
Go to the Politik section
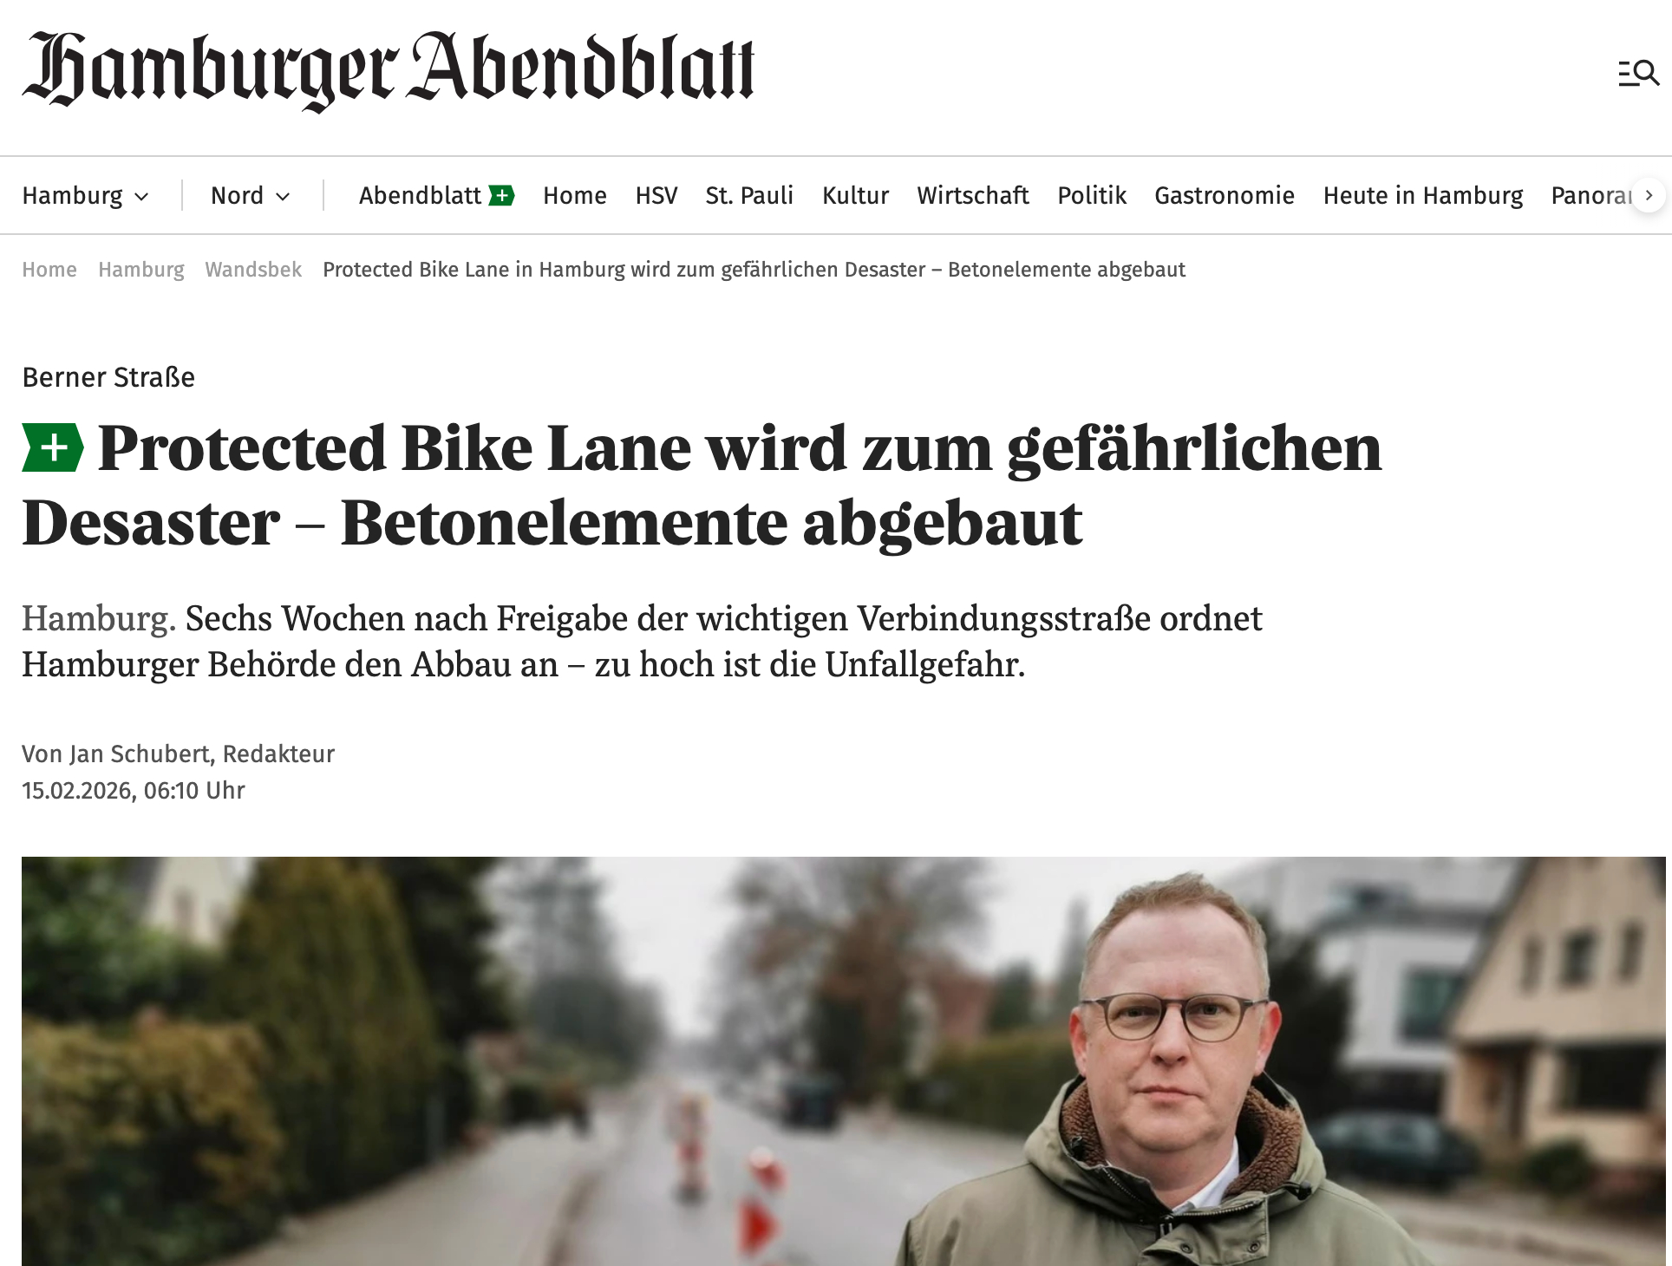pos(1092,196)
